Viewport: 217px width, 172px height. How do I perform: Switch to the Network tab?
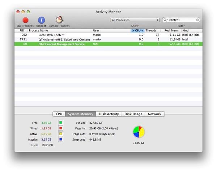(x=154, y=114)
